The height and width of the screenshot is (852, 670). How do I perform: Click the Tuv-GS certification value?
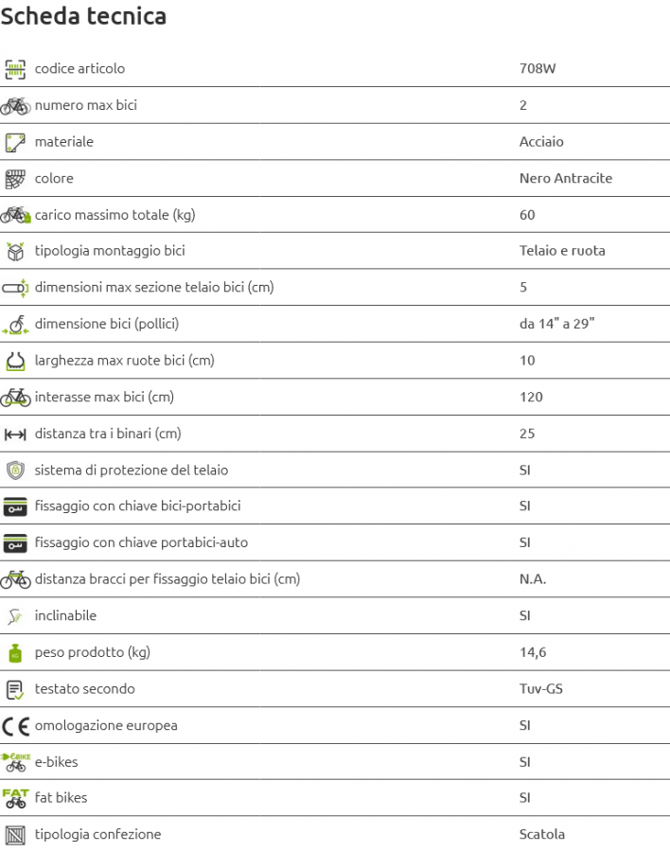[540, 689]
